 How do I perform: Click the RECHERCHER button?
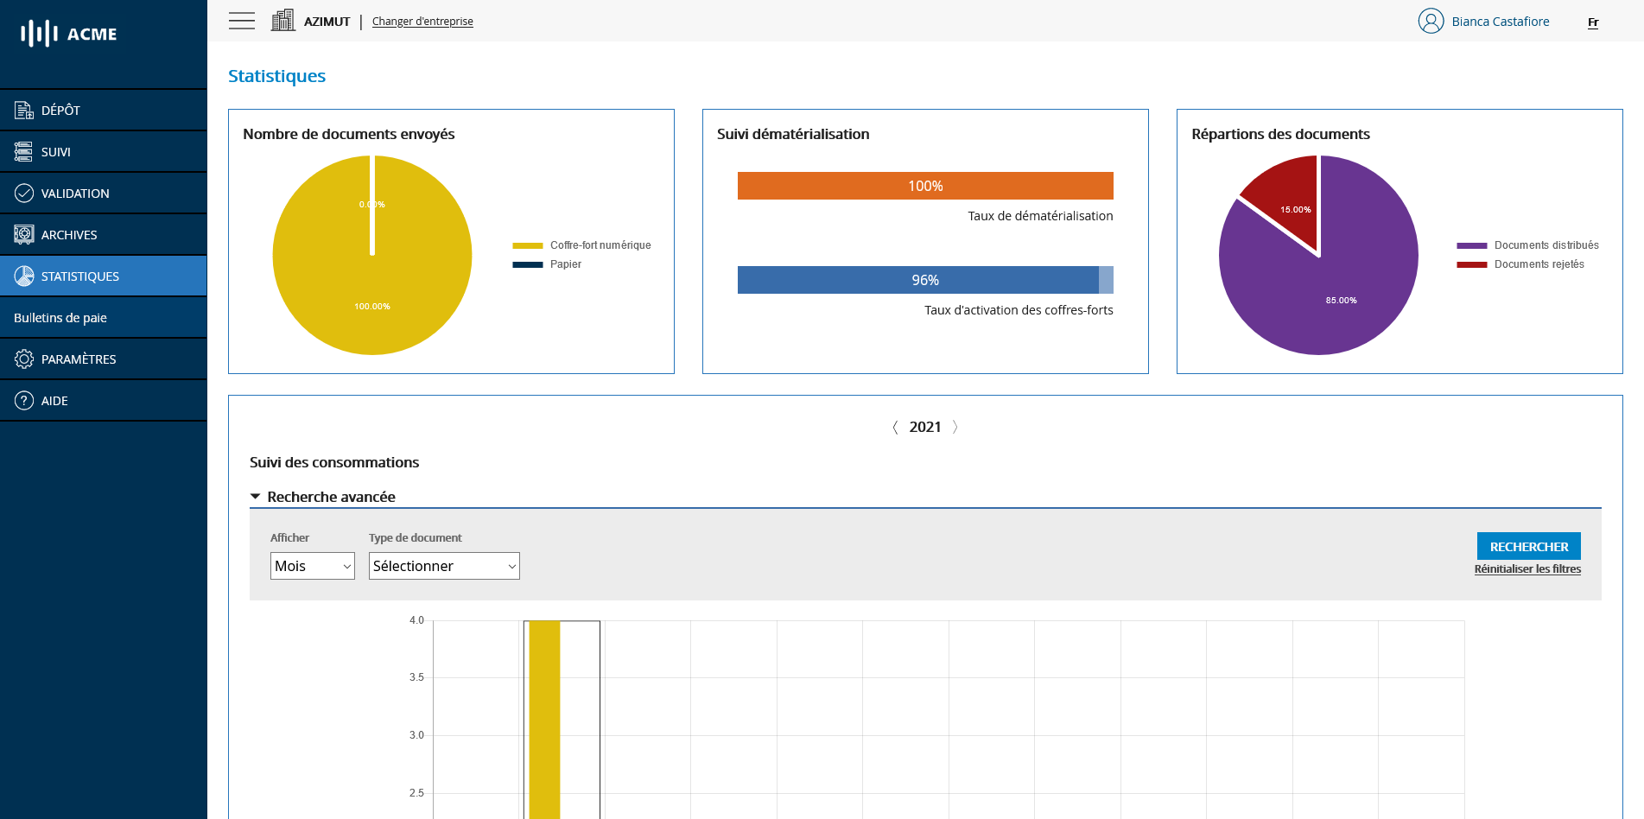1528,546
